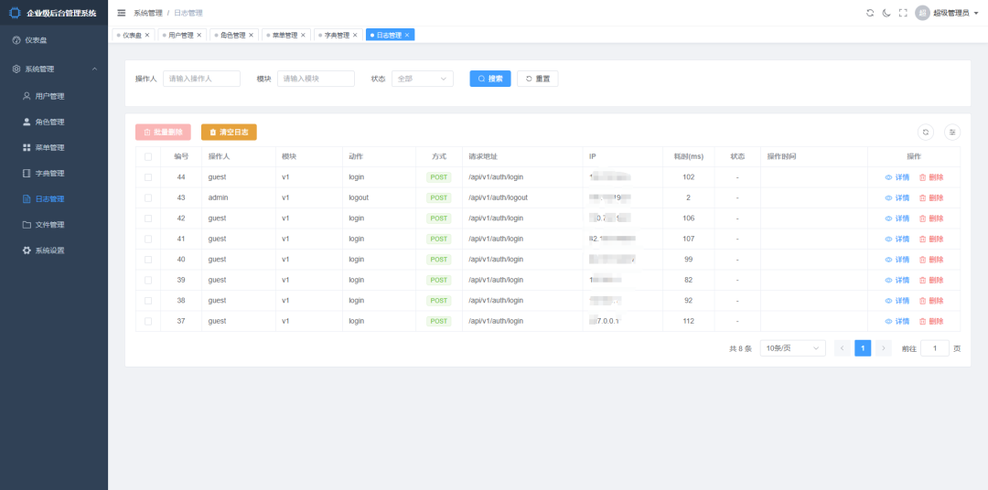Screen dimensions: 988x490
Task: Check the checkbox for row 41
Action: [x=148, y=240]
